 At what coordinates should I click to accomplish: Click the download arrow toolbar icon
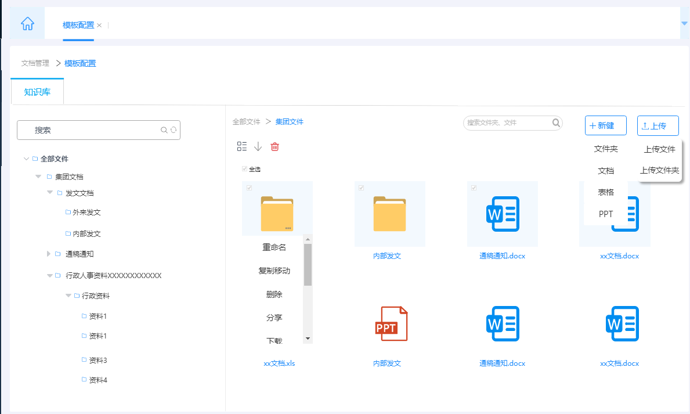click(x=258, y=146)
